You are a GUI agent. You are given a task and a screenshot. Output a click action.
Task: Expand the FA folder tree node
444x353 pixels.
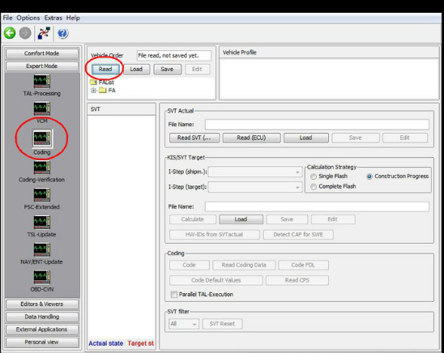pos(93,91)
